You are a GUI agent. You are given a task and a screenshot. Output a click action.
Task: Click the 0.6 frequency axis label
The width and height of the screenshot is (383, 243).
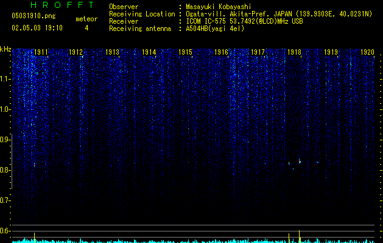pyautogui.click(x=5, y=231)
